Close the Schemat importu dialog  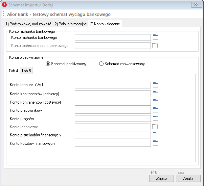[196, 5]
